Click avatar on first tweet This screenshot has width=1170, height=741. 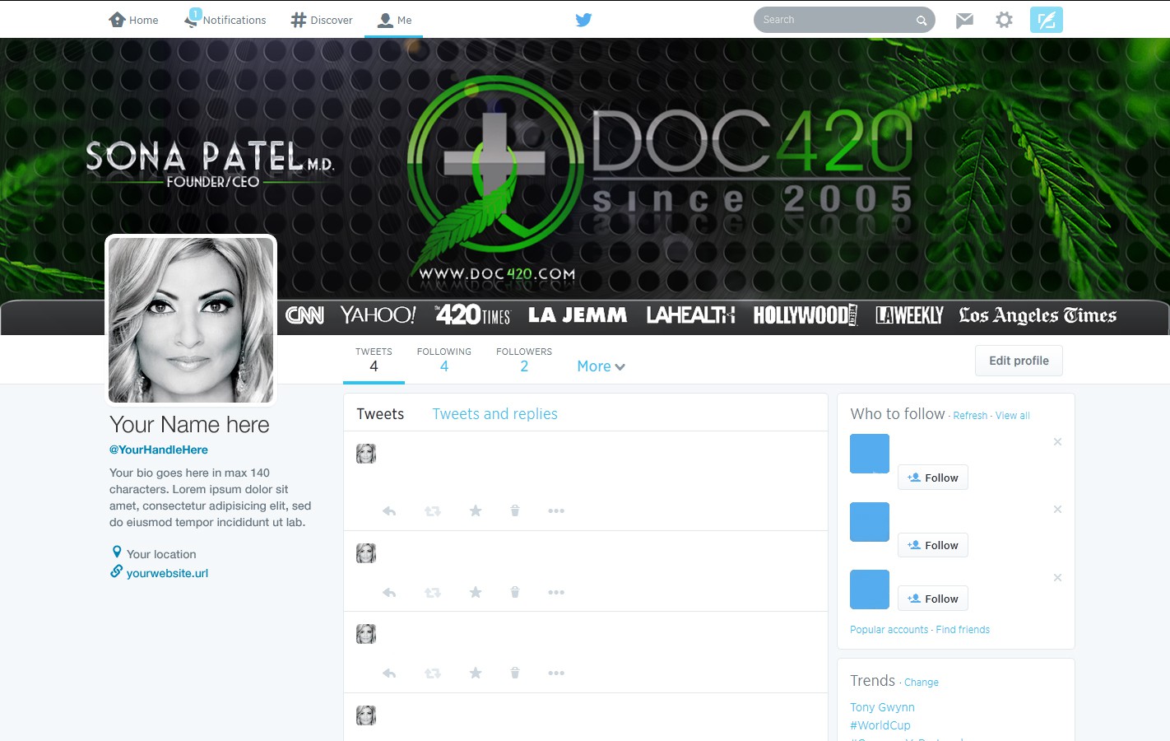pyautogui.click(x=366, y=454)
